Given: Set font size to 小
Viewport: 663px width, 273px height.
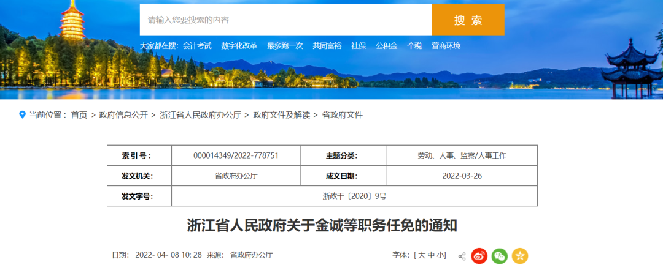Looking at the screenshot, I should (440, 255).
